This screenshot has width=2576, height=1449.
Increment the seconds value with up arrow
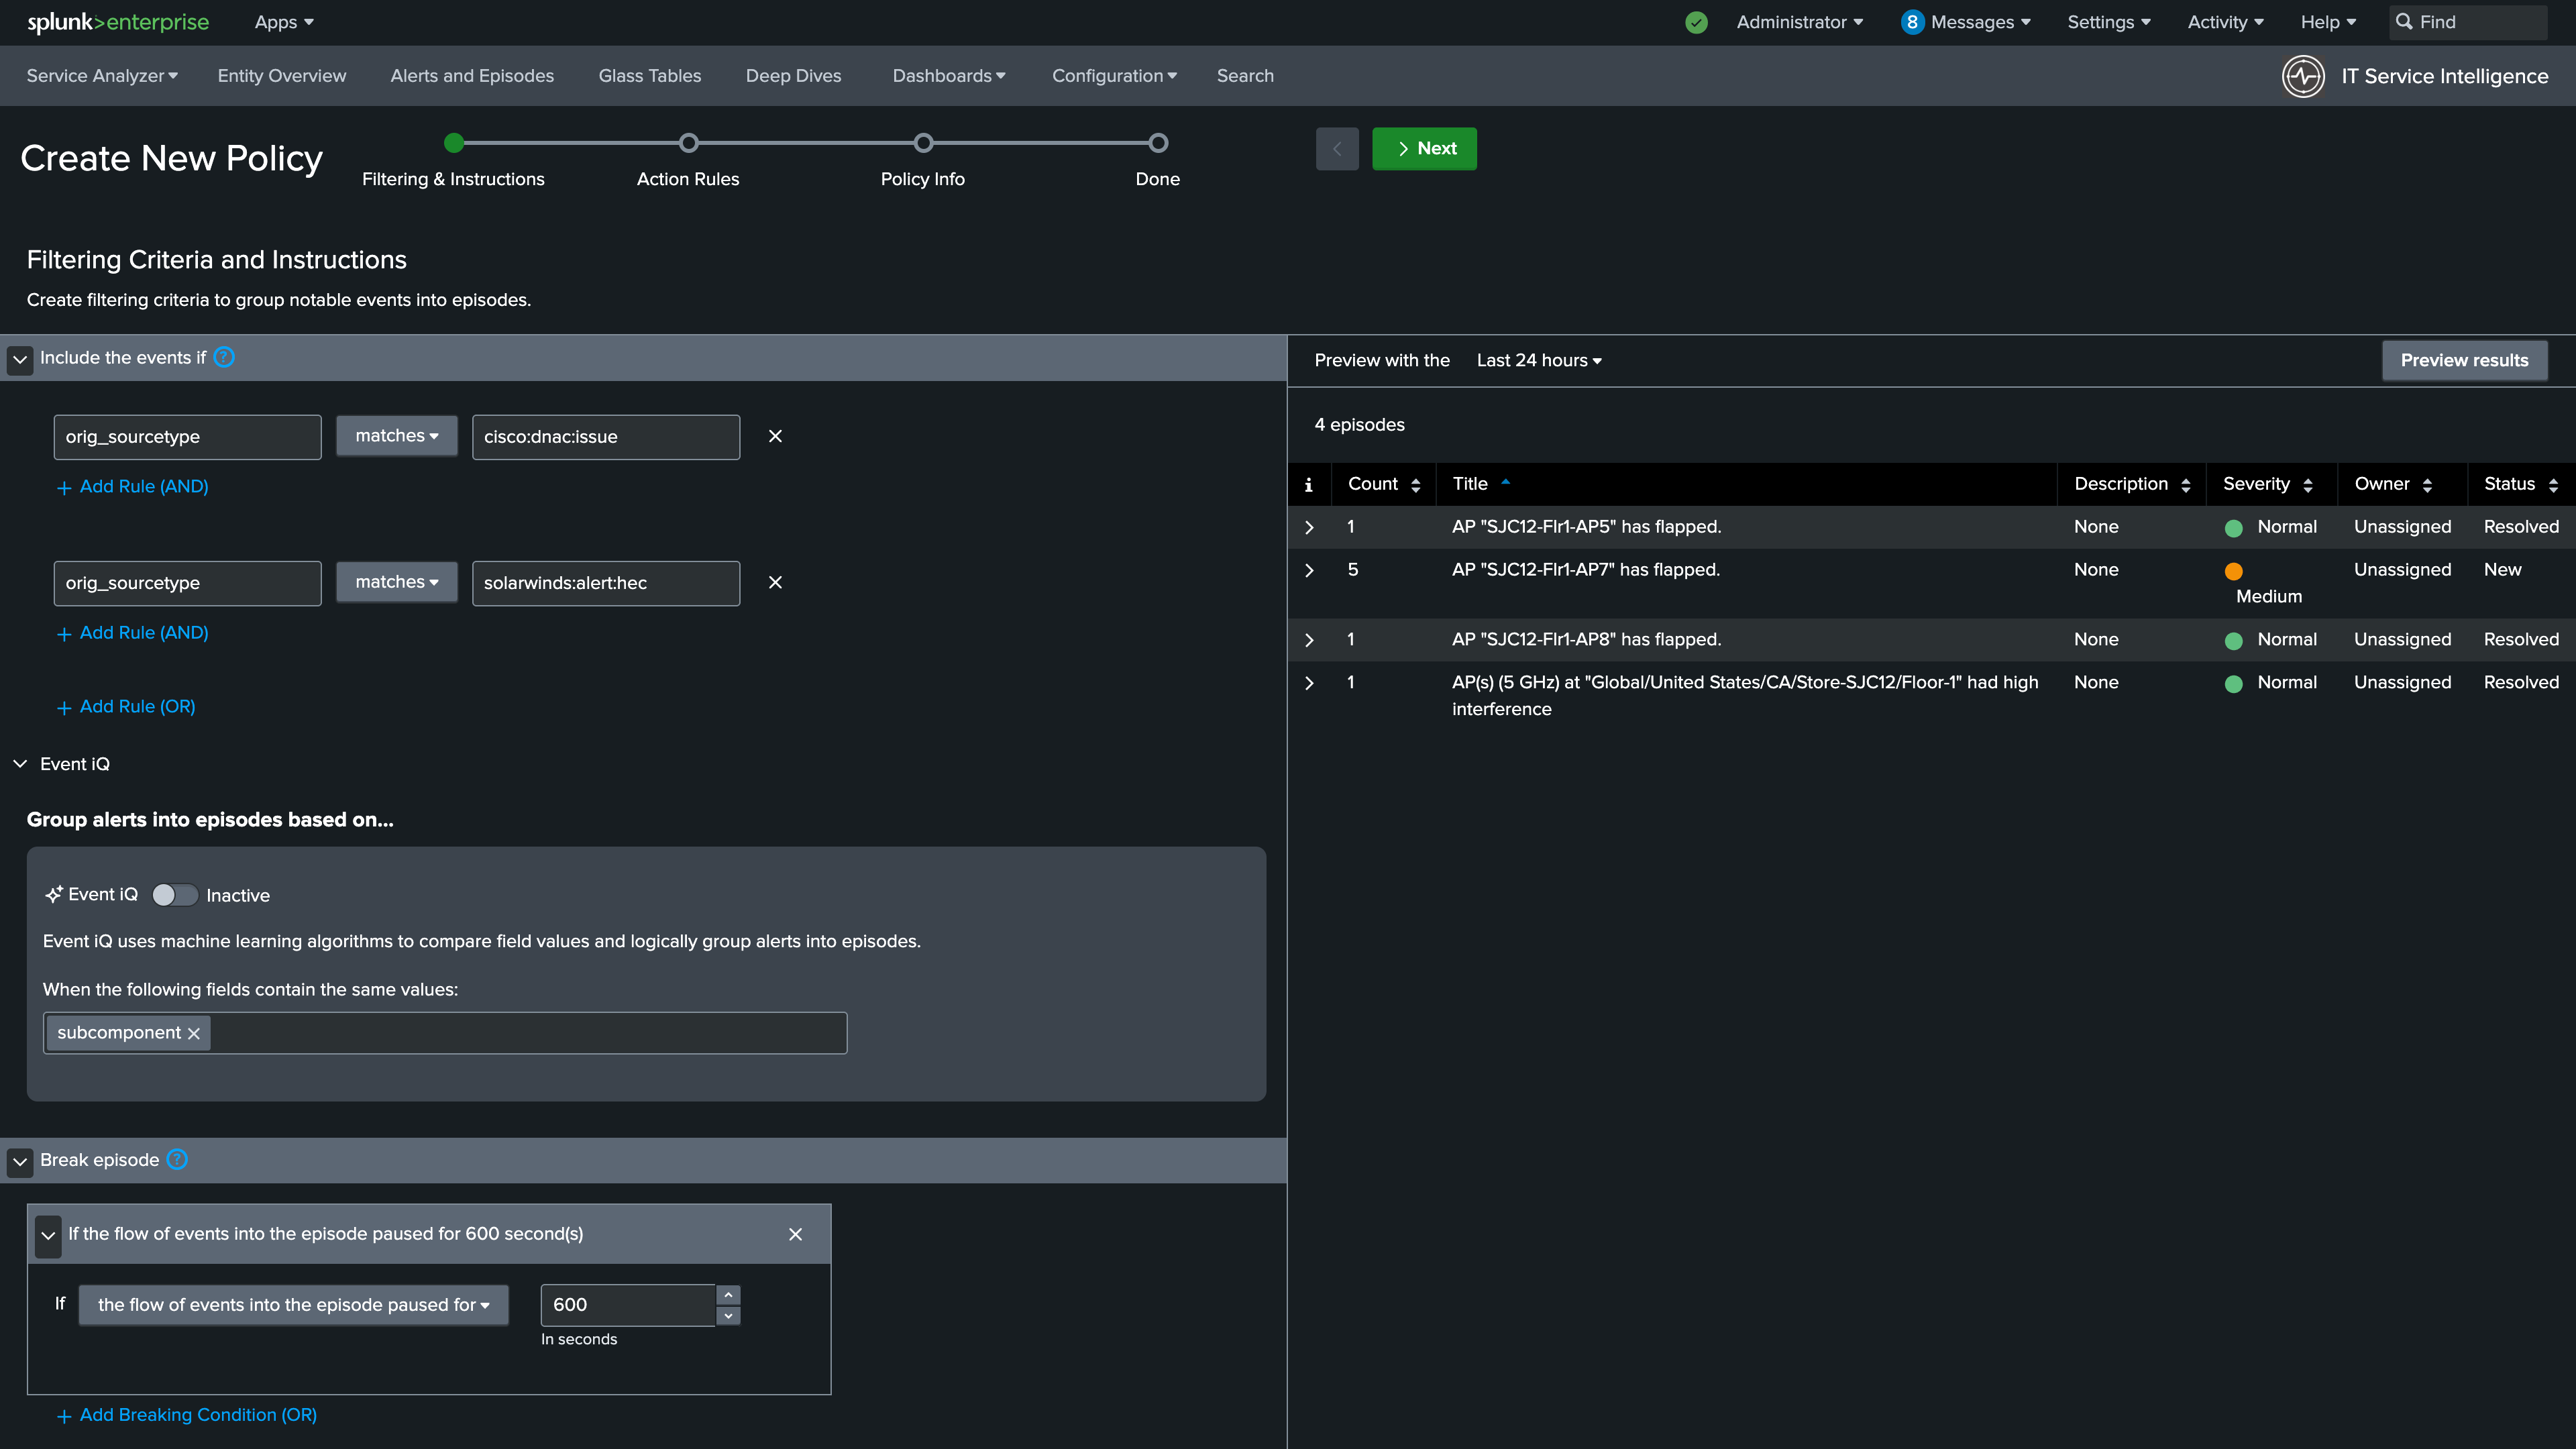click(x=728, y=1294)
